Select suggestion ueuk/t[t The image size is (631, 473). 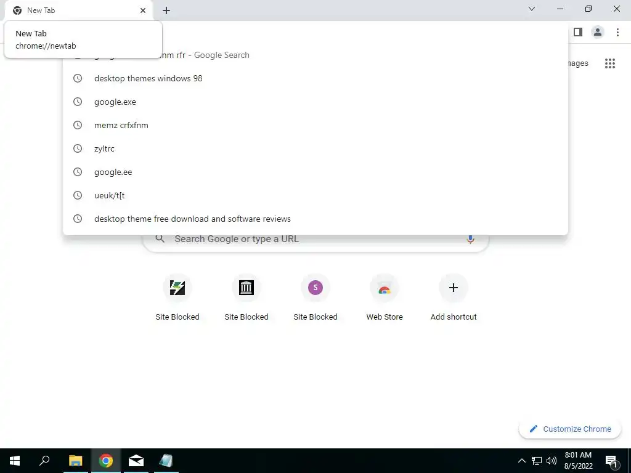pos(315,195)
